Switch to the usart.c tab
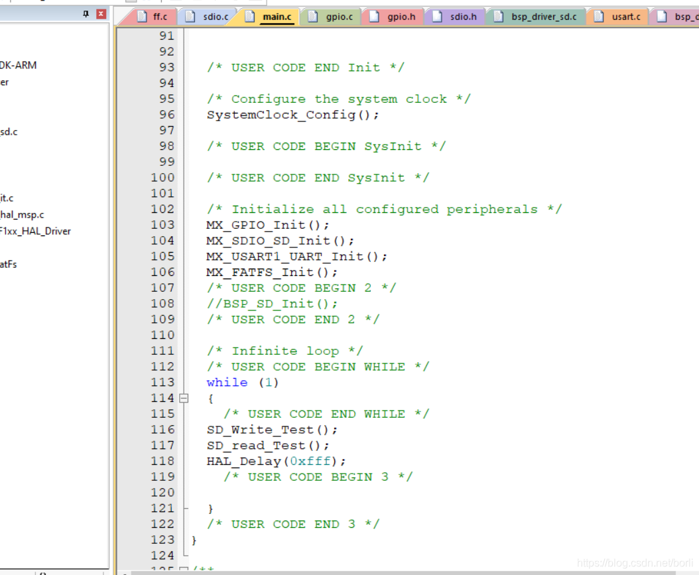 (x=618, y=17)
